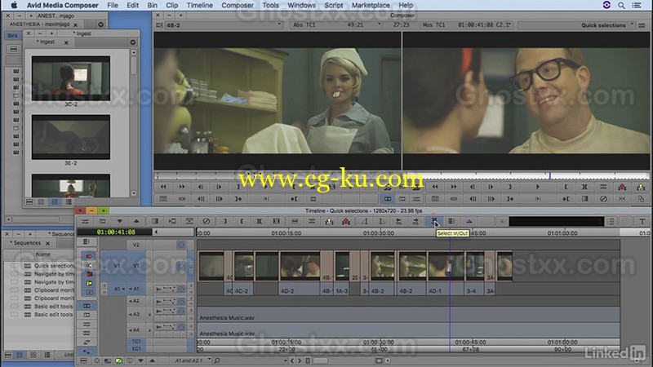
Task: Switch Ingest bin to frame view
Action: pos(55,201)
